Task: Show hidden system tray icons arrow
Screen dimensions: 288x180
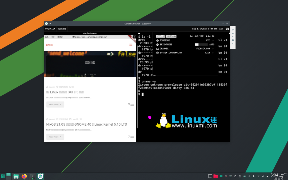Action: (x=267, y=176)
